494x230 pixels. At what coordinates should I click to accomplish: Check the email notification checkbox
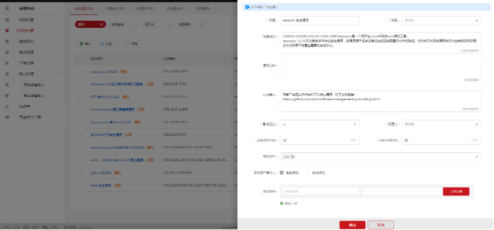(x=308, y=172)
